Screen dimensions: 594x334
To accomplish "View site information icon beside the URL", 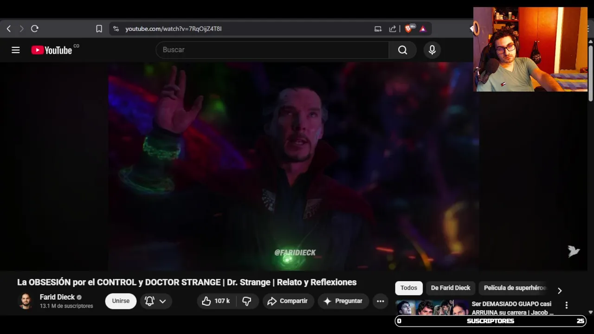I will coord(116,29).
